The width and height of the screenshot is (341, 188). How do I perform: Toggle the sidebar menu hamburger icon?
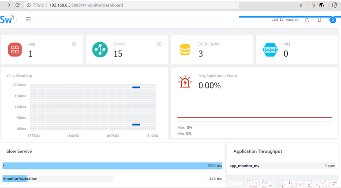28,20
